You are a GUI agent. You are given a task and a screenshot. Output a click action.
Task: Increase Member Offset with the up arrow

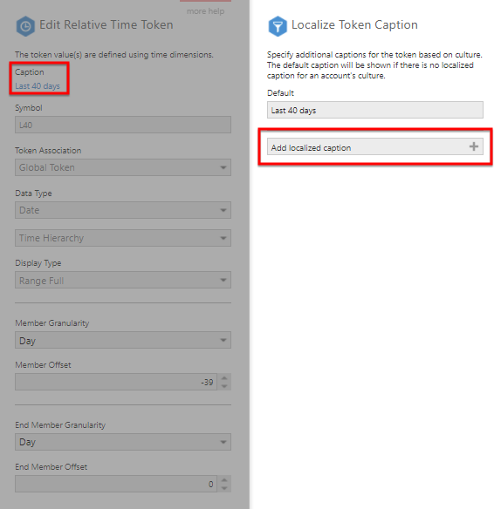pos(224,378)
